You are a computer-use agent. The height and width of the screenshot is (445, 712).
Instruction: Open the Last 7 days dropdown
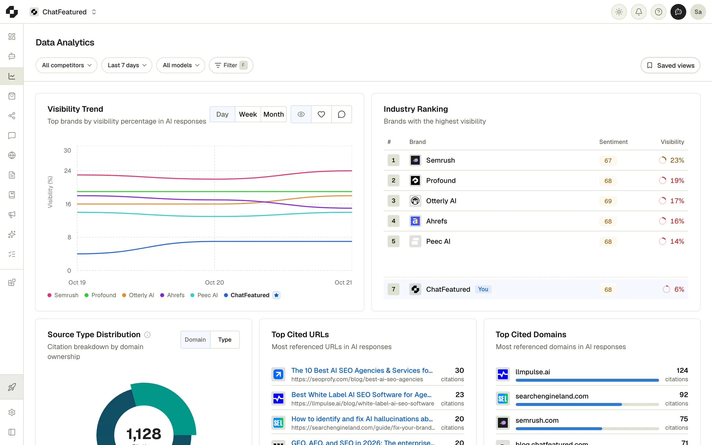[127, 65]
